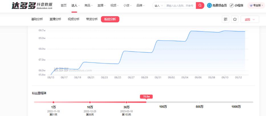Viewport: 266px width, 116px height.
Task: Click the 10万 milestone marker dot
Action: point(90,102)
